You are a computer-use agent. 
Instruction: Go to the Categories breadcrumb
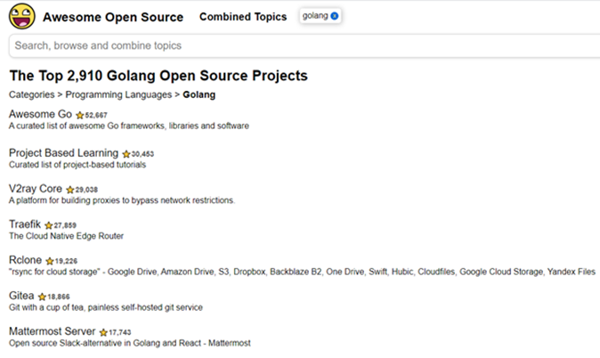32,94
